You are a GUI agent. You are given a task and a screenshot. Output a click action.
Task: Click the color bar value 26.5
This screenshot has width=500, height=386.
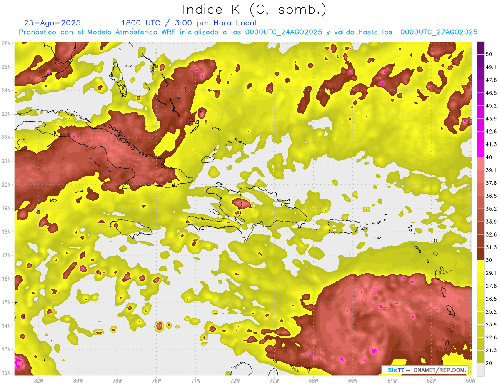(x=491, y=299)
